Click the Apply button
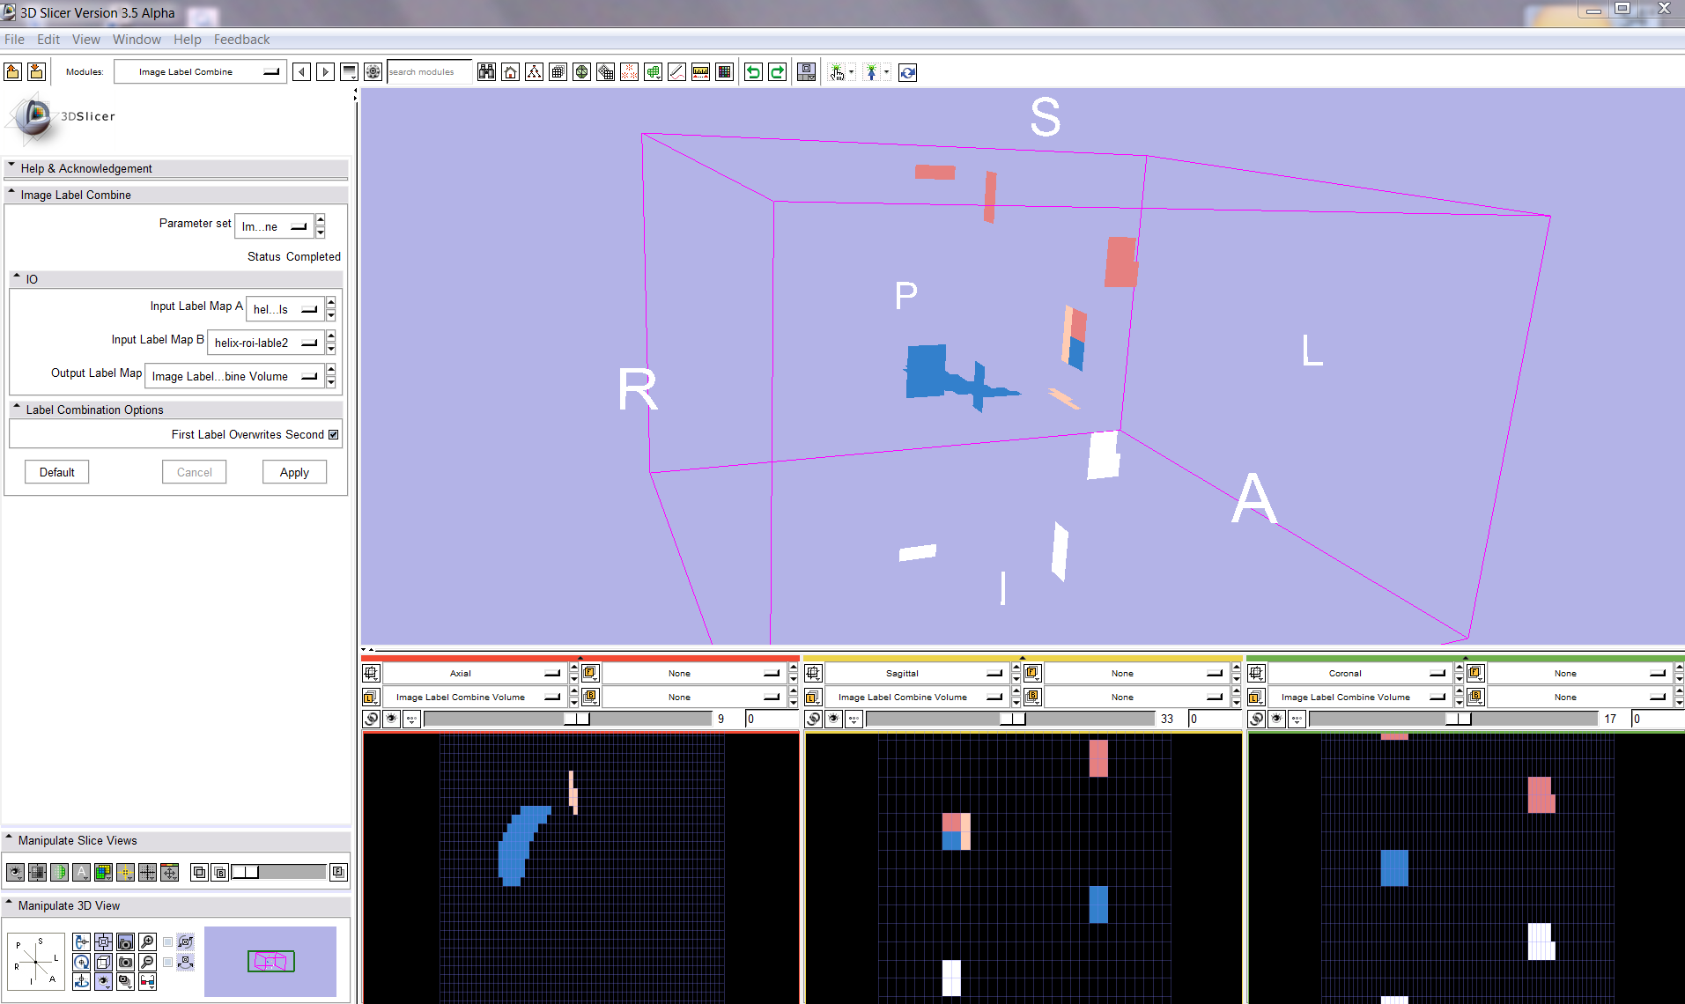Screen dimensions: 1685x1004 (x=294, y=472)
